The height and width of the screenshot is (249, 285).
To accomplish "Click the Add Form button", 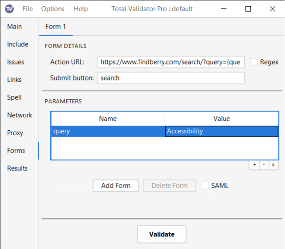I will pyautogui.click(x=116, y=185).
